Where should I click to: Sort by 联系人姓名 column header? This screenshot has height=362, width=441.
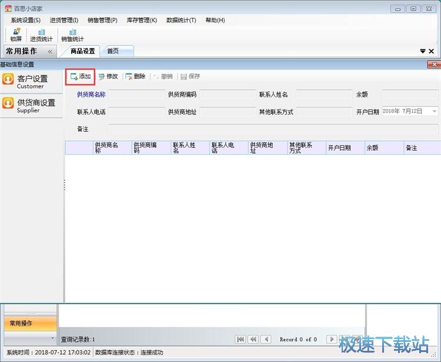click(190, 148)
